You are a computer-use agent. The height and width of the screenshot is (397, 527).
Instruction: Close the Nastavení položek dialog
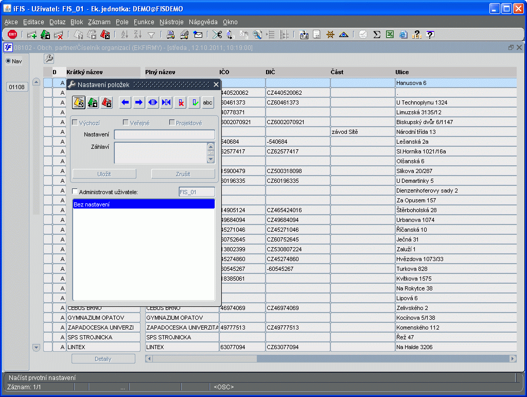(x=216, y=84)
